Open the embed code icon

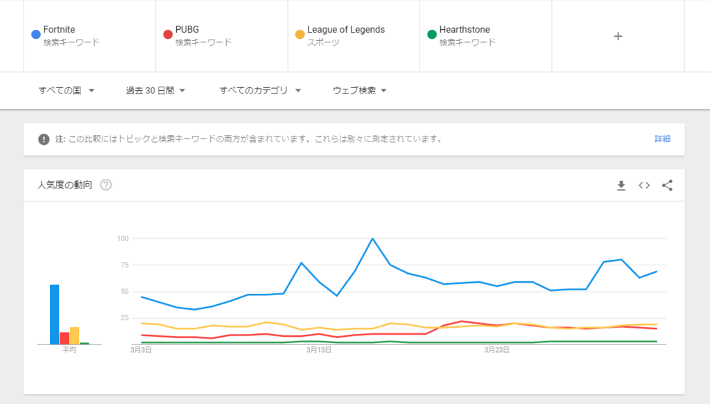click(x=644, y=186)
